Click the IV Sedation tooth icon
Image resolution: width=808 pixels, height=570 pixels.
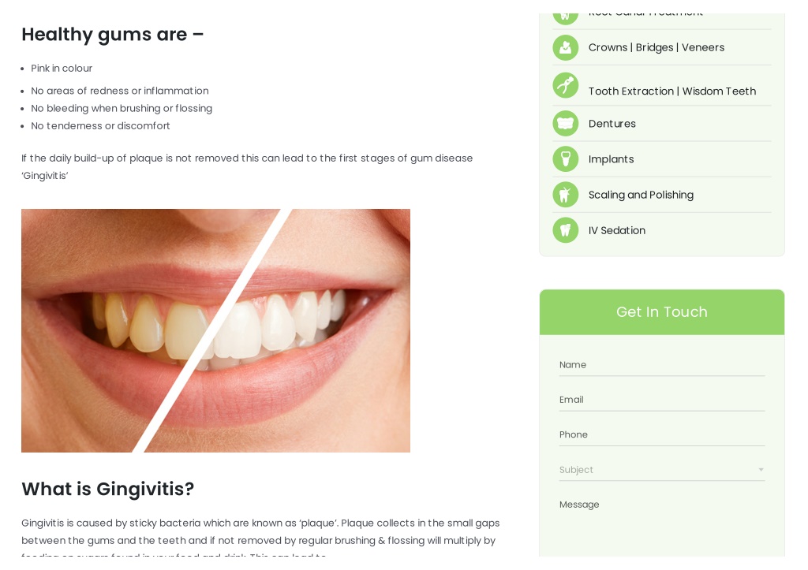point(565,230)
